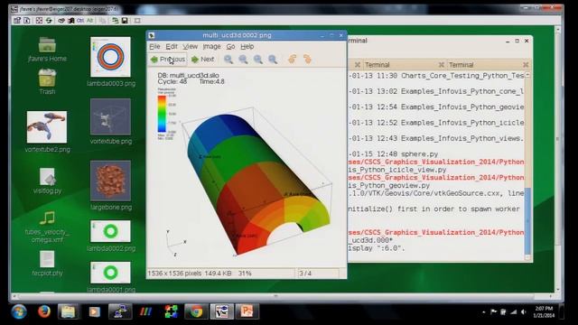Screen dimensions: 578x325
Task: Click the sphere.py line in terminal
Action: (419, 154)
